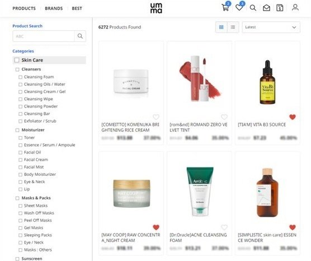Check Masks & Packs
This screenshot has height=261, width=311.
pos(17,198)
